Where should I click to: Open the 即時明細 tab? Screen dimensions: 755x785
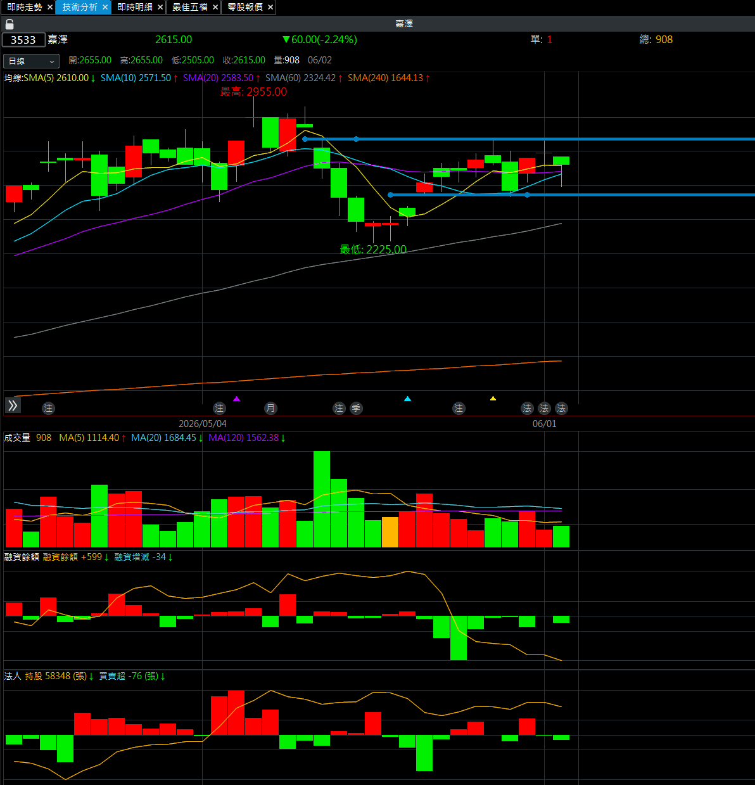click(x=135, y=7)
